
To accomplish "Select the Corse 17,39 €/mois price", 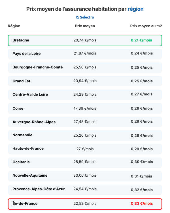I will 85,108.
